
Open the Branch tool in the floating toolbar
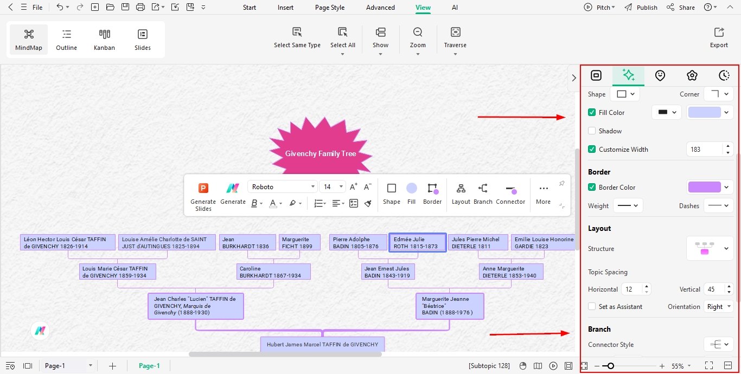pos(483,194)
